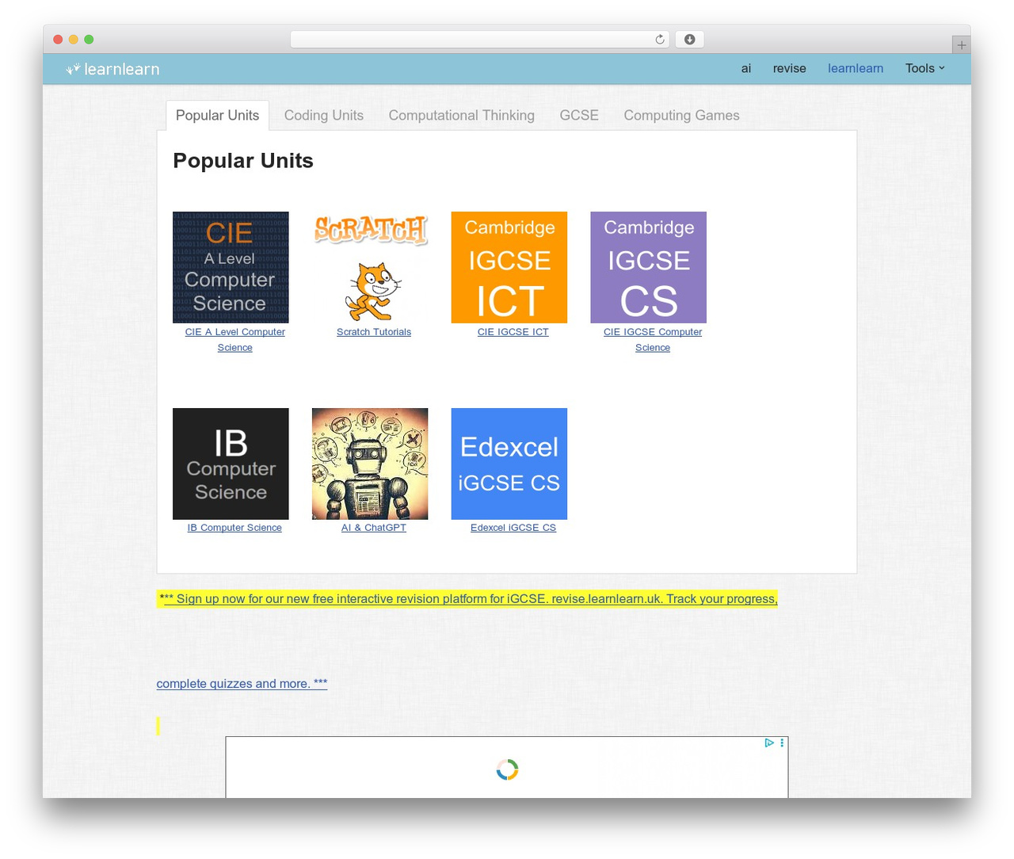Open the CIE A Level Computer Science thumbnail
The width and height of the screenshot is (1014, 859).
[231, 267]
